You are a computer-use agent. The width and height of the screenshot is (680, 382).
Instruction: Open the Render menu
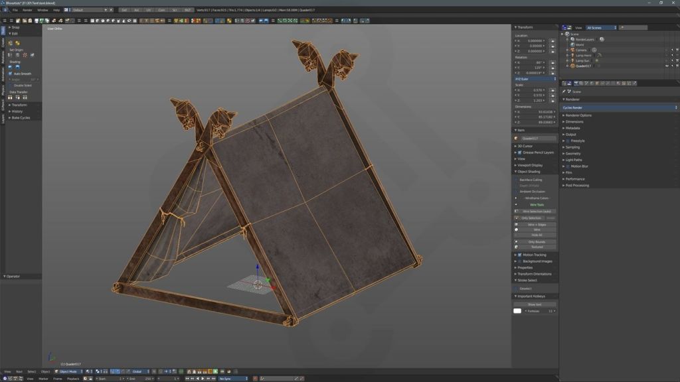[27, 10]
